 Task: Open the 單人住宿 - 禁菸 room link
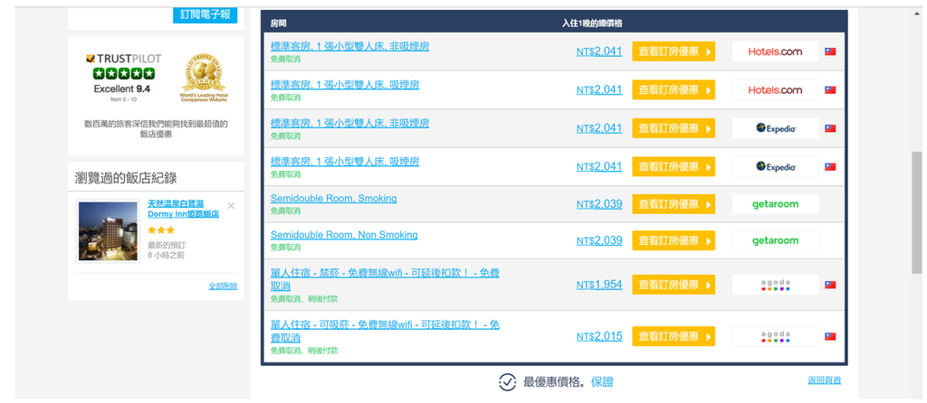pyautogui.click(x=385, y=279)
